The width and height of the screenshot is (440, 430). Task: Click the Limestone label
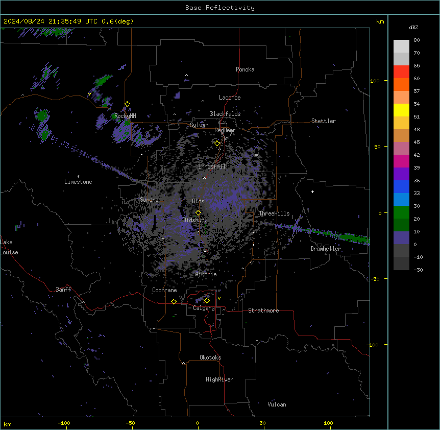coord(78,182)
